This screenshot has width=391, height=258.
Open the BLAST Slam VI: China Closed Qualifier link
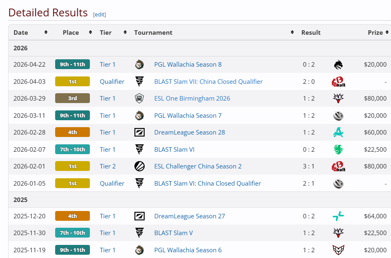[x=208, y=184]
